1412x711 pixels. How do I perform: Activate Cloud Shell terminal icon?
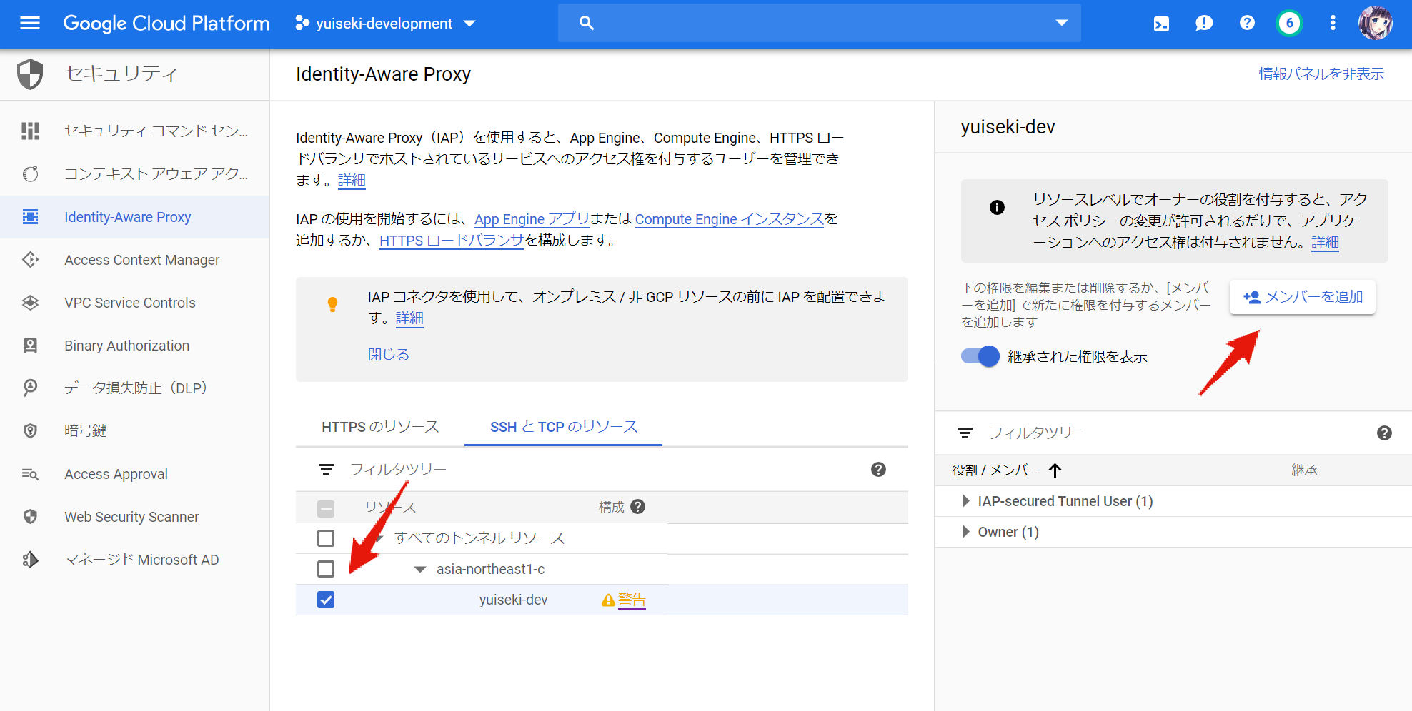[x=1161, y=24]
